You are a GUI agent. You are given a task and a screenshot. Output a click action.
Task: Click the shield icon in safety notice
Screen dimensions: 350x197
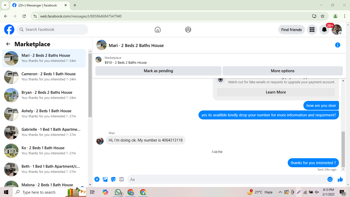(x=221, y=79)
